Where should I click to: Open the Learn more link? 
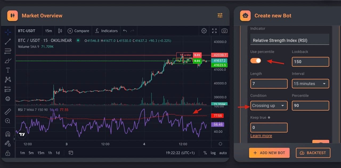[261, 136]
